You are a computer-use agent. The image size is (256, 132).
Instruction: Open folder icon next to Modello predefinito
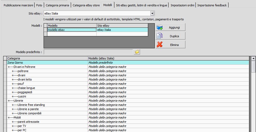click(137, 52)
